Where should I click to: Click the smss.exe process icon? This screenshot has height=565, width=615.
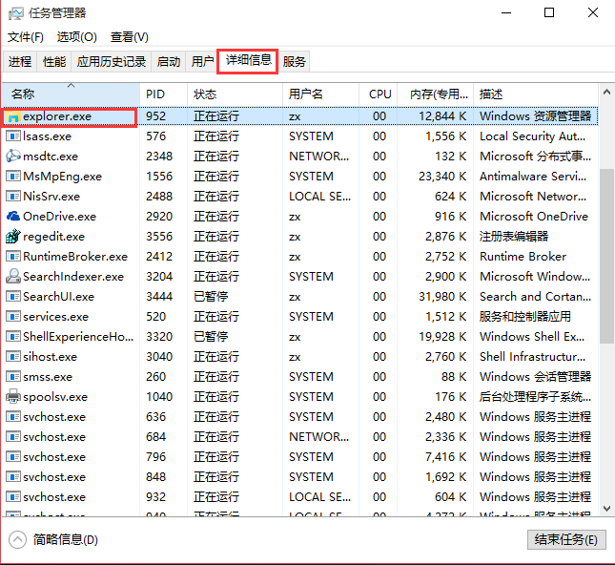pyautogui.click(x=13, y=377)
